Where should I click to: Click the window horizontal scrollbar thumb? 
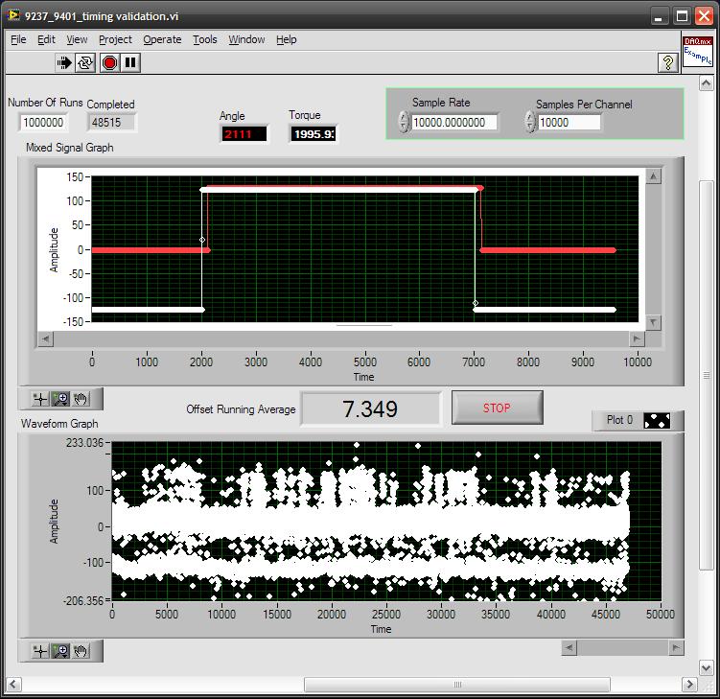pos(457,685)
